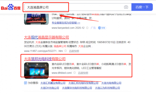Open suggested 大连光电有限公司 link
The image size is (156, 94).
tap(111, 83)
